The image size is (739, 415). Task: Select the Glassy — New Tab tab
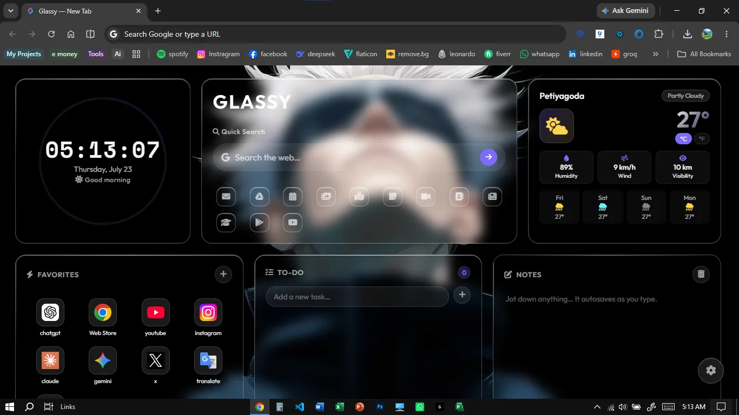pyautogui.click(x=84, y=11)
